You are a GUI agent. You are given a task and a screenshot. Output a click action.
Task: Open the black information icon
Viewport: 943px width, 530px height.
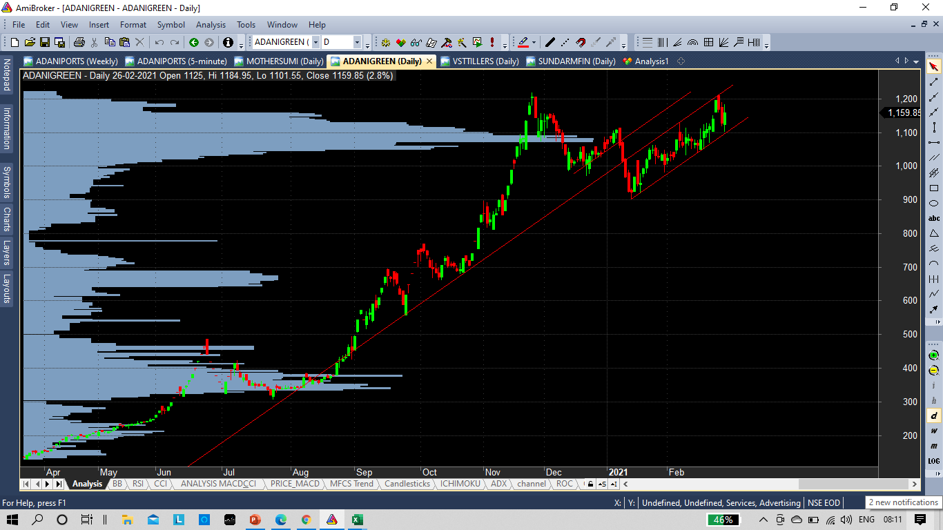point(229,42)
